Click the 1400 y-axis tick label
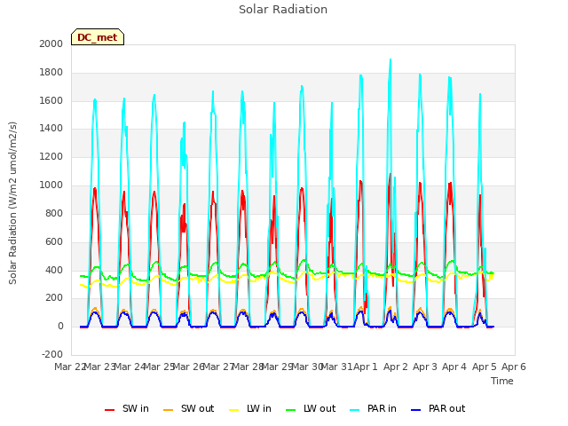 coord(51,128)
